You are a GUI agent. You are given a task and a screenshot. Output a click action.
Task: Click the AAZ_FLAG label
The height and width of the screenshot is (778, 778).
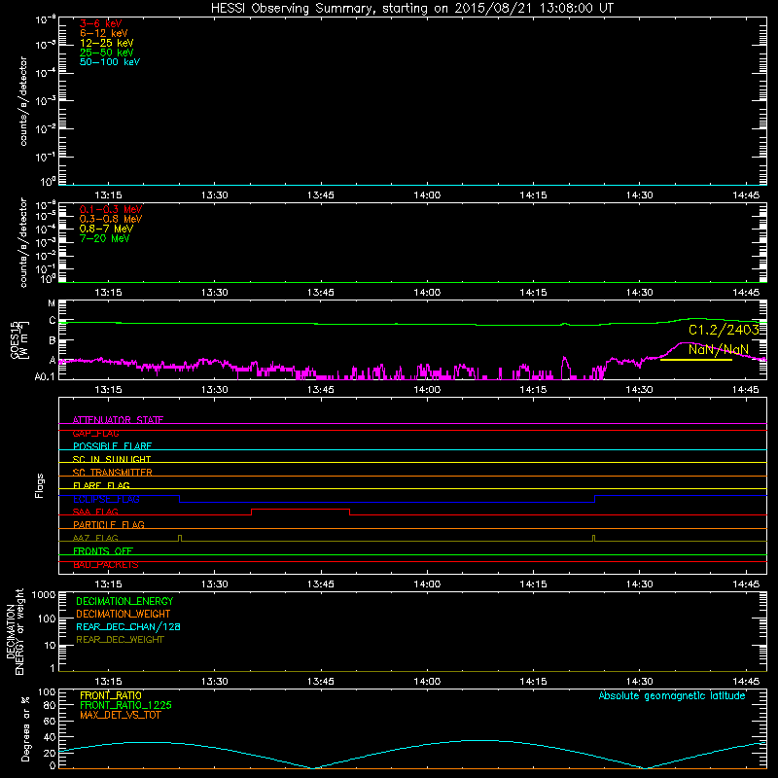click(x=95, y=538)
